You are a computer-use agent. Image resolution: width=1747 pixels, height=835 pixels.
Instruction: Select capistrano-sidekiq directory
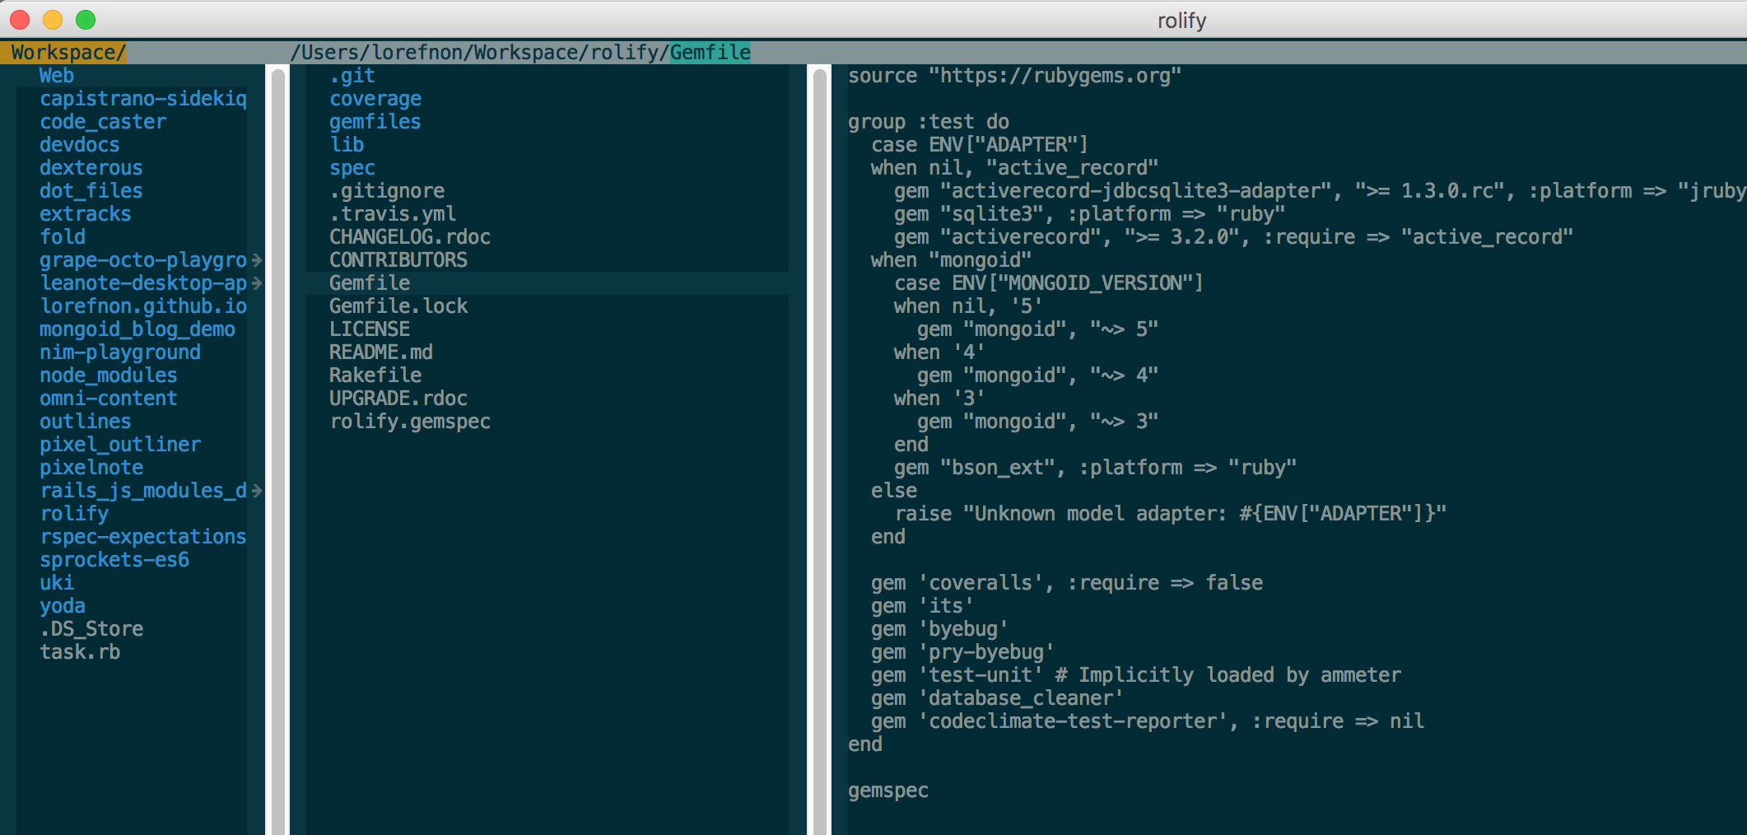pos(143,99)
